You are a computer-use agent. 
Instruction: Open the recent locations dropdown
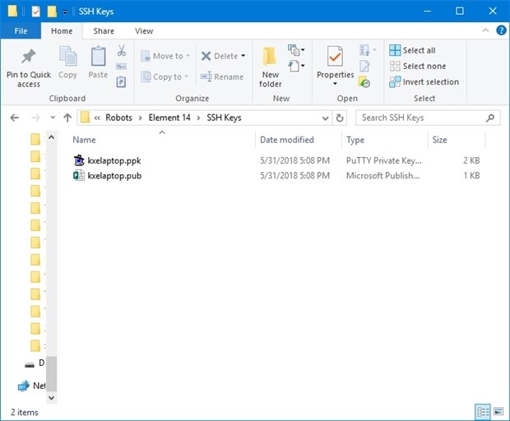point(53,118)
